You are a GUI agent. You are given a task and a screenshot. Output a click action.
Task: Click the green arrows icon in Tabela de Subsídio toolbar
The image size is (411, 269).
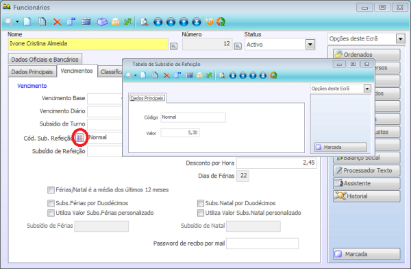point(209,75)
